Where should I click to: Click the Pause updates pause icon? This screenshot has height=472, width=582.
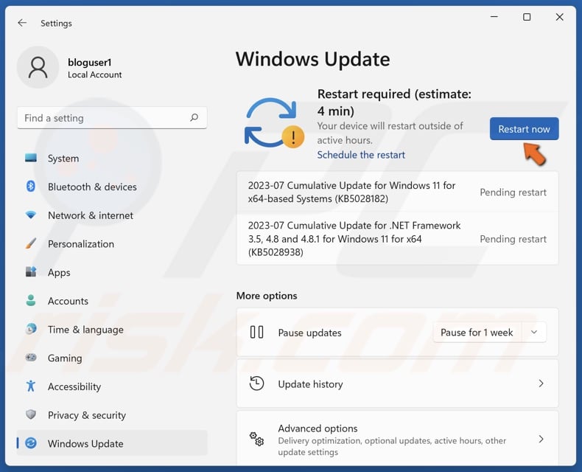pyautogui.click(x=256, y=332)
